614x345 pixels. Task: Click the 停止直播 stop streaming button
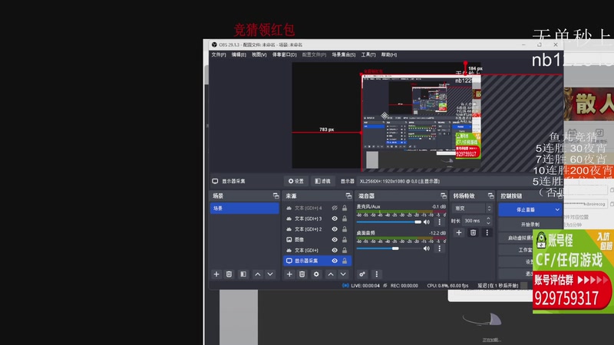point(525,209)
